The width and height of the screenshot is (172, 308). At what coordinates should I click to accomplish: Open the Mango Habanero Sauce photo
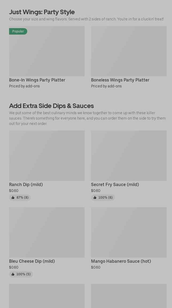(x=129, y=232)
